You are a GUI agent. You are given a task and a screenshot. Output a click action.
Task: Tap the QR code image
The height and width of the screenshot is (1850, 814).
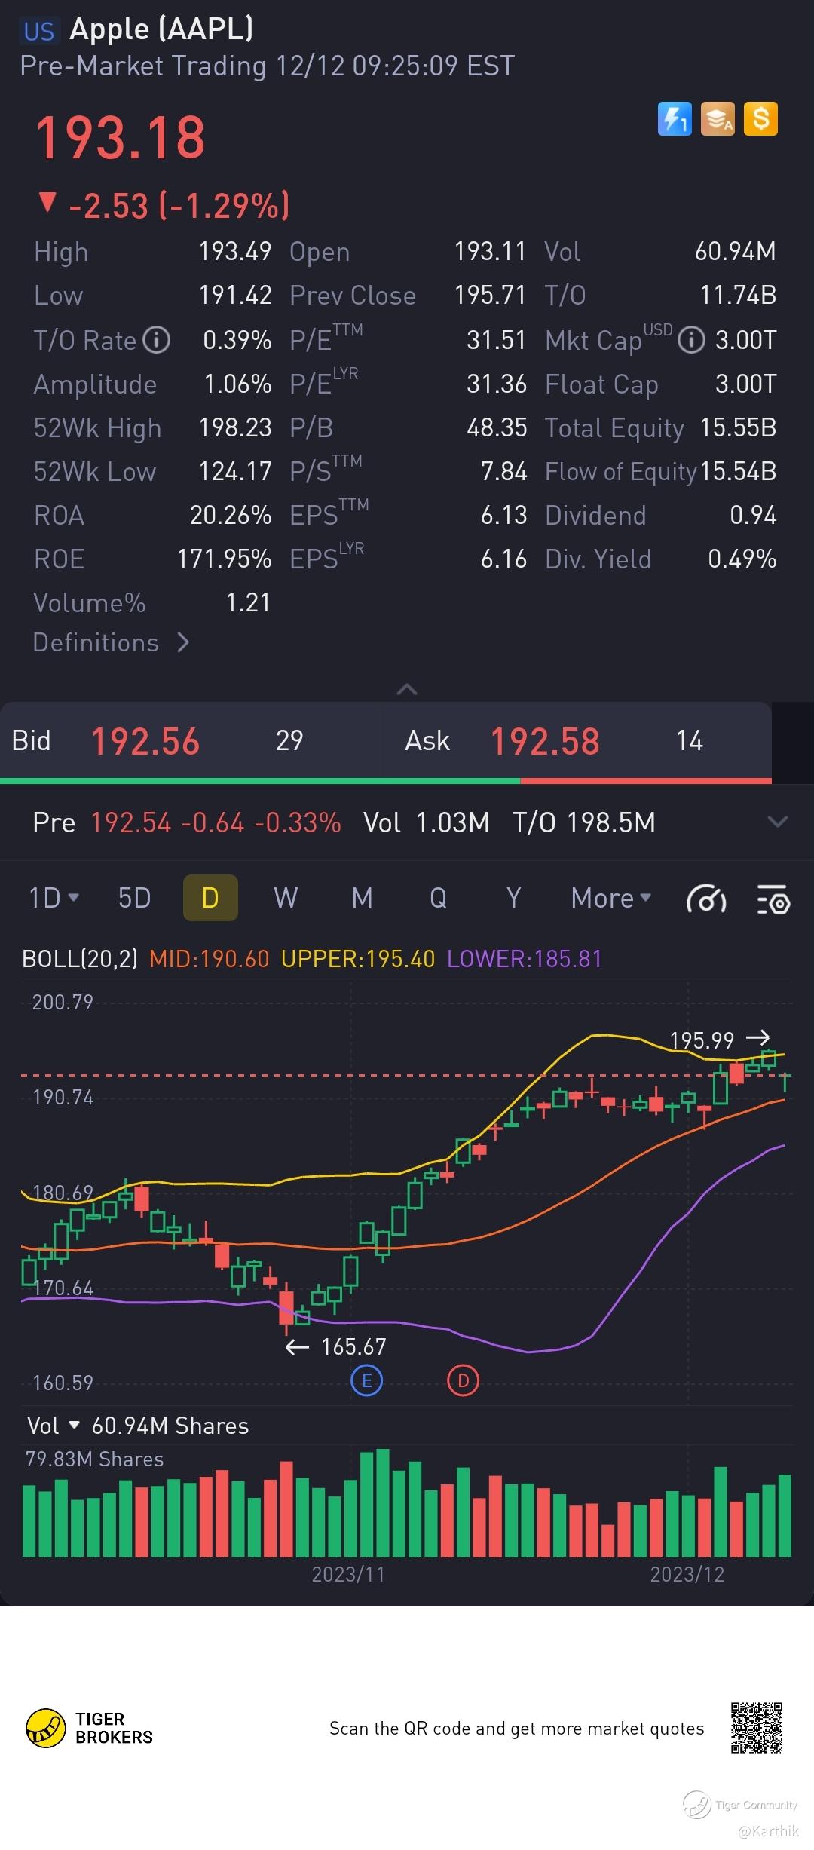[756, 1727]
